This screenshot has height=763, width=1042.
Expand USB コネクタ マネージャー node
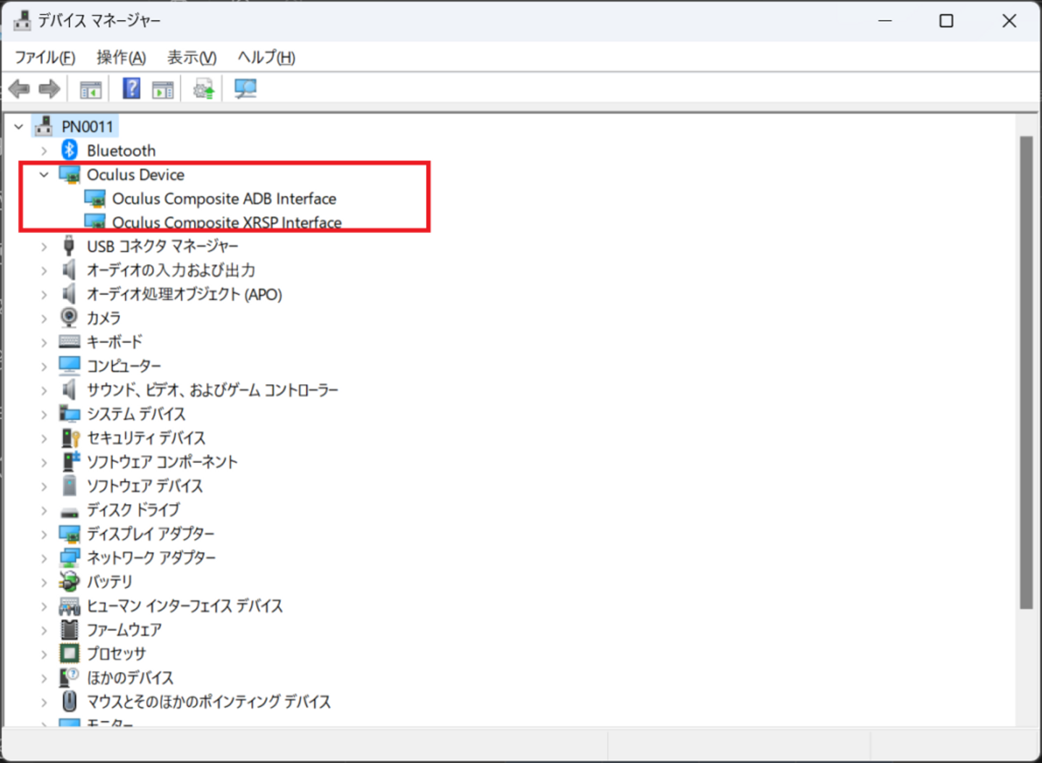(44, 247)
